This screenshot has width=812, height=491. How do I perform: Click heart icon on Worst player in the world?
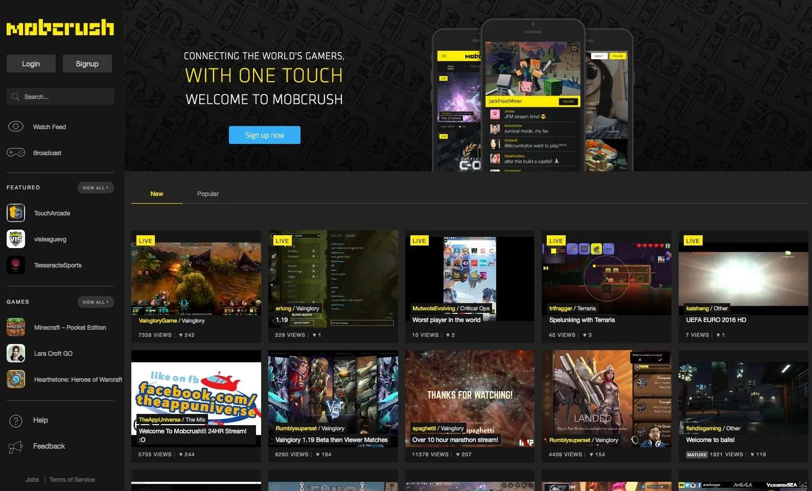[448, 335]
